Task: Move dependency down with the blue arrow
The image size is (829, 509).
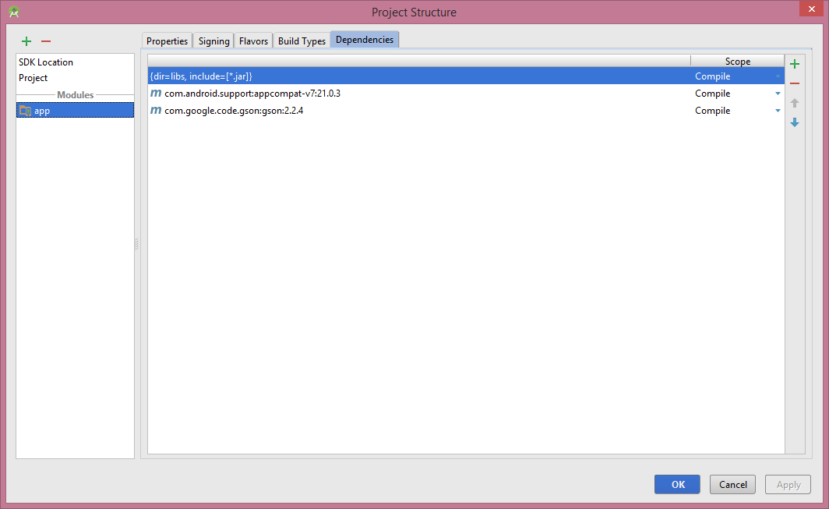Action: (x=794, y=122)
